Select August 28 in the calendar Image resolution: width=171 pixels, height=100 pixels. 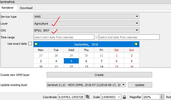pos(56,56)
